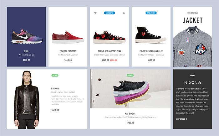Open the New Arrivals Jacket banner
The height and width of the screenshot is (136, 219).
tap(193, 37)
